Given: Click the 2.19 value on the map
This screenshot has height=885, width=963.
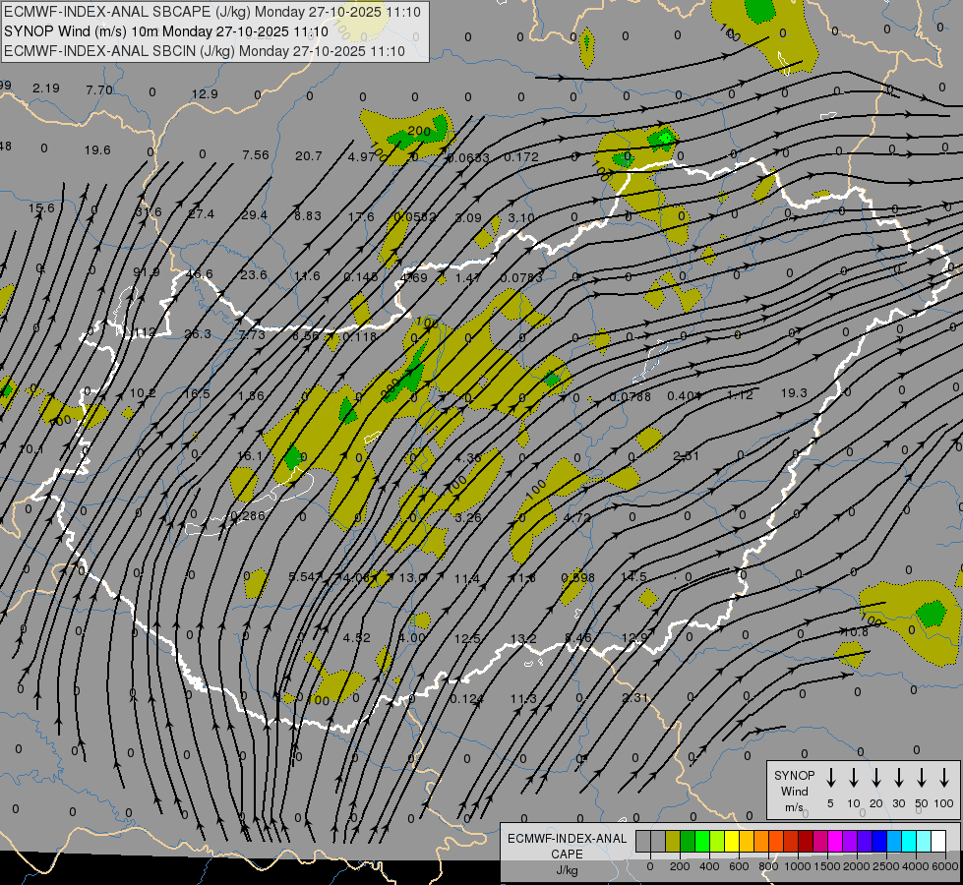Looking at the screenshot, I should [x=46, y=88].
